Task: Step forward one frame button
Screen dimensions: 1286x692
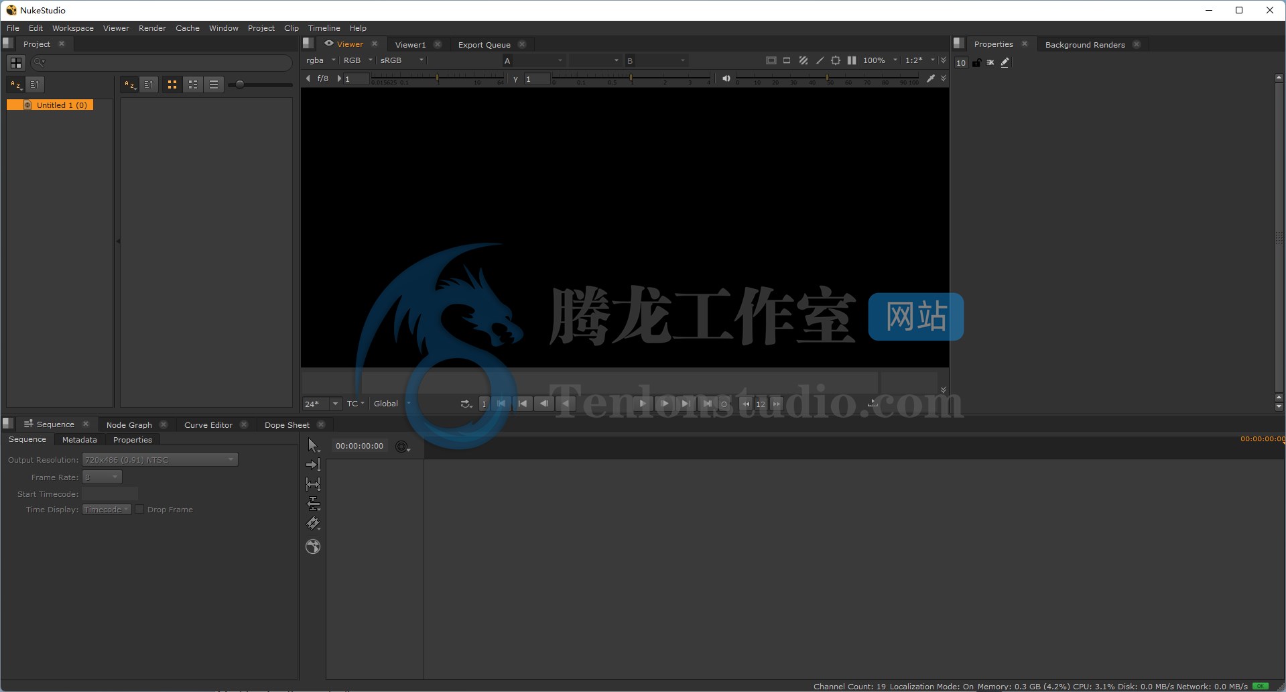Action: tap(663, 404)
